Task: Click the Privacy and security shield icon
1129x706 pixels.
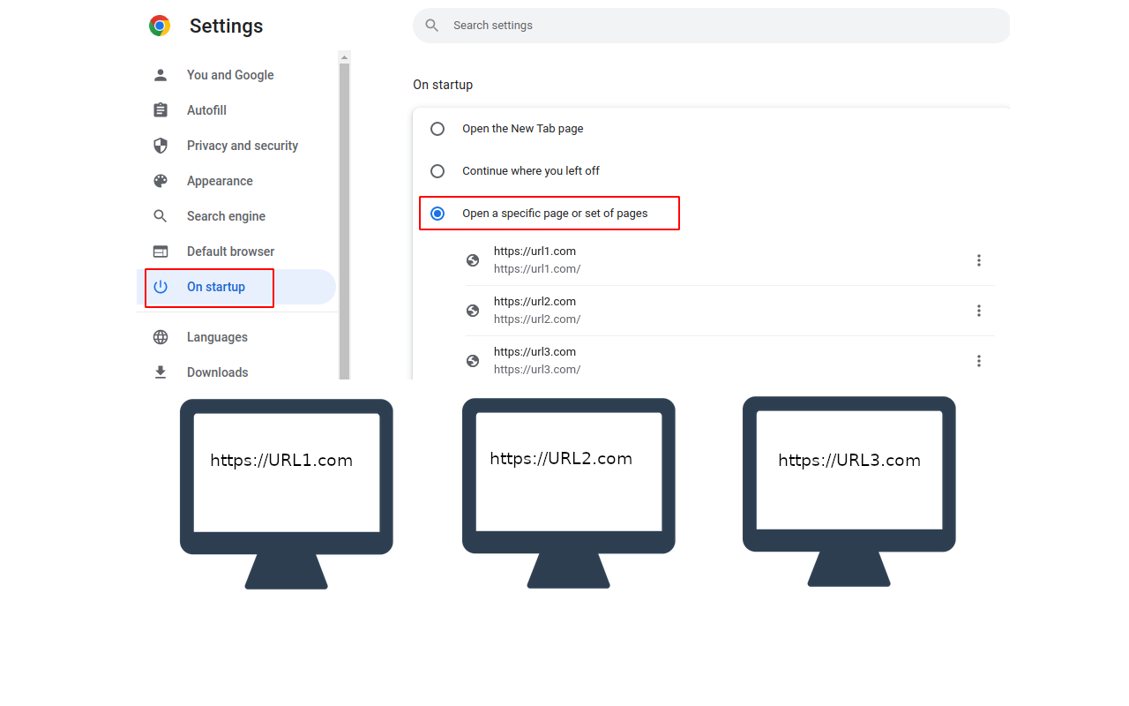Action: 161,146
